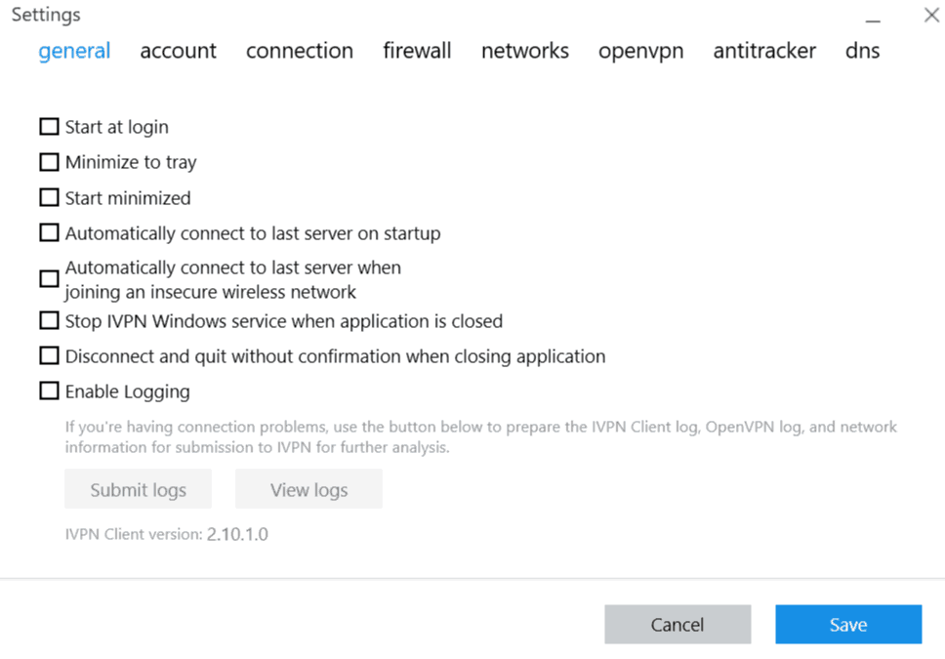
Task: Check the Start minimized box
Action: pos(49,198)
